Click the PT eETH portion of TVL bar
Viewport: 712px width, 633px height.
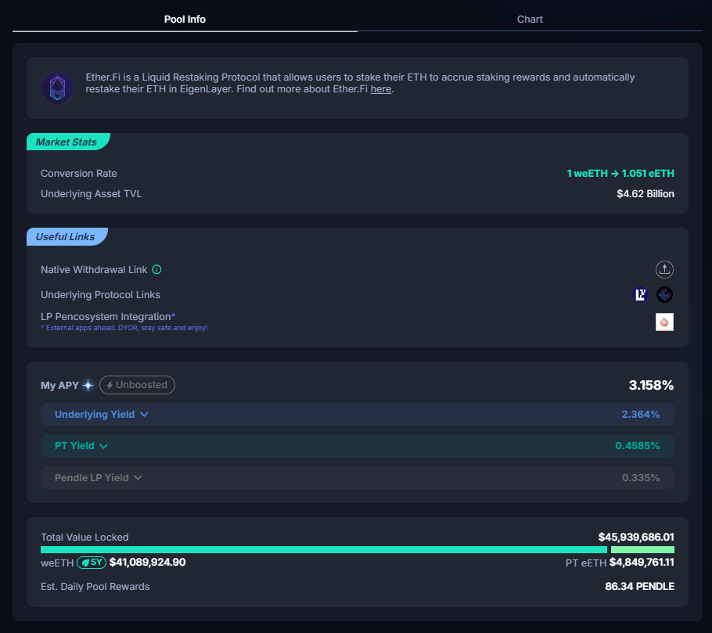(x=642, y=550)
